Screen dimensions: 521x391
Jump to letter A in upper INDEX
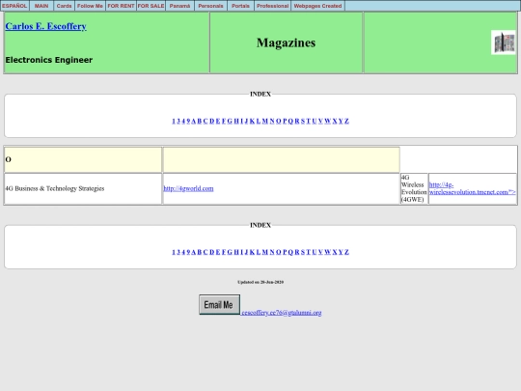point(194,121)
